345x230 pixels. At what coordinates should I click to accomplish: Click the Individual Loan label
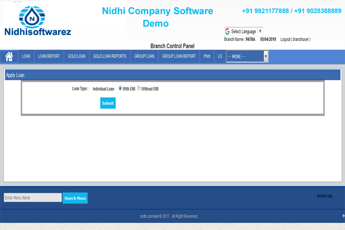tap(103, 89)
